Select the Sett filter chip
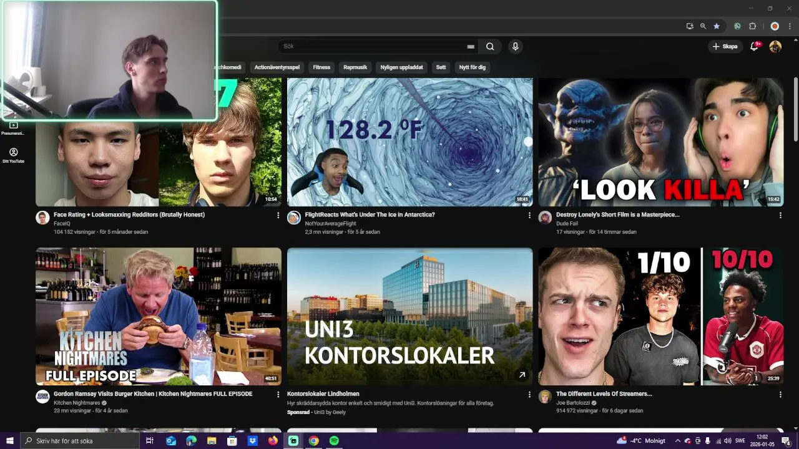Screen dimensions: 799x449 [441, 67]
